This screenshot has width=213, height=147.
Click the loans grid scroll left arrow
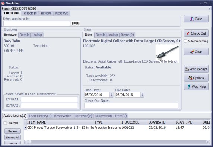pos(26,142)
